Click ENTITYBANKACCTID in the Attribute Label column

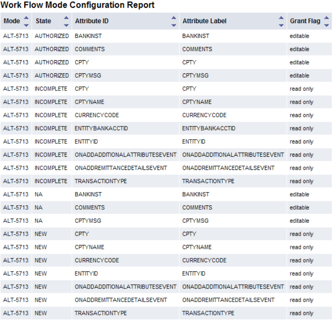tap(209, 128)
